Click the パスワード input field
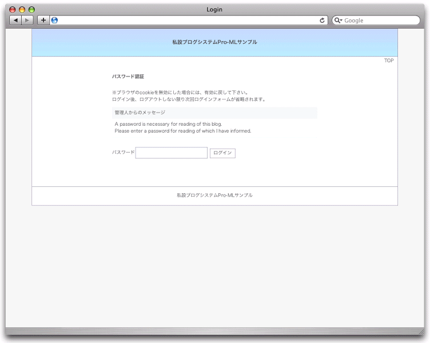 coord(171,153)
